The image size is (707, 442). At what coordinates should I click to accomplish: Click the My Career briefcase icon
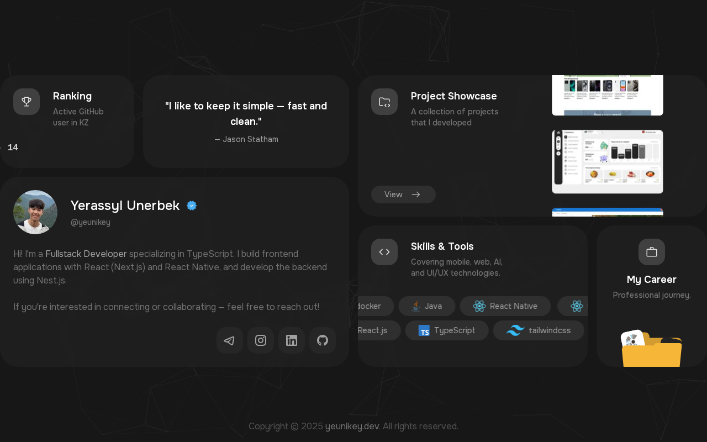pos(652,252)
